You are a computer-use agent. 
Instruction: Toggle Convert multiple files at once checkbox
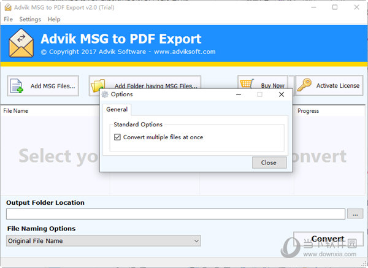coord(117,137)
